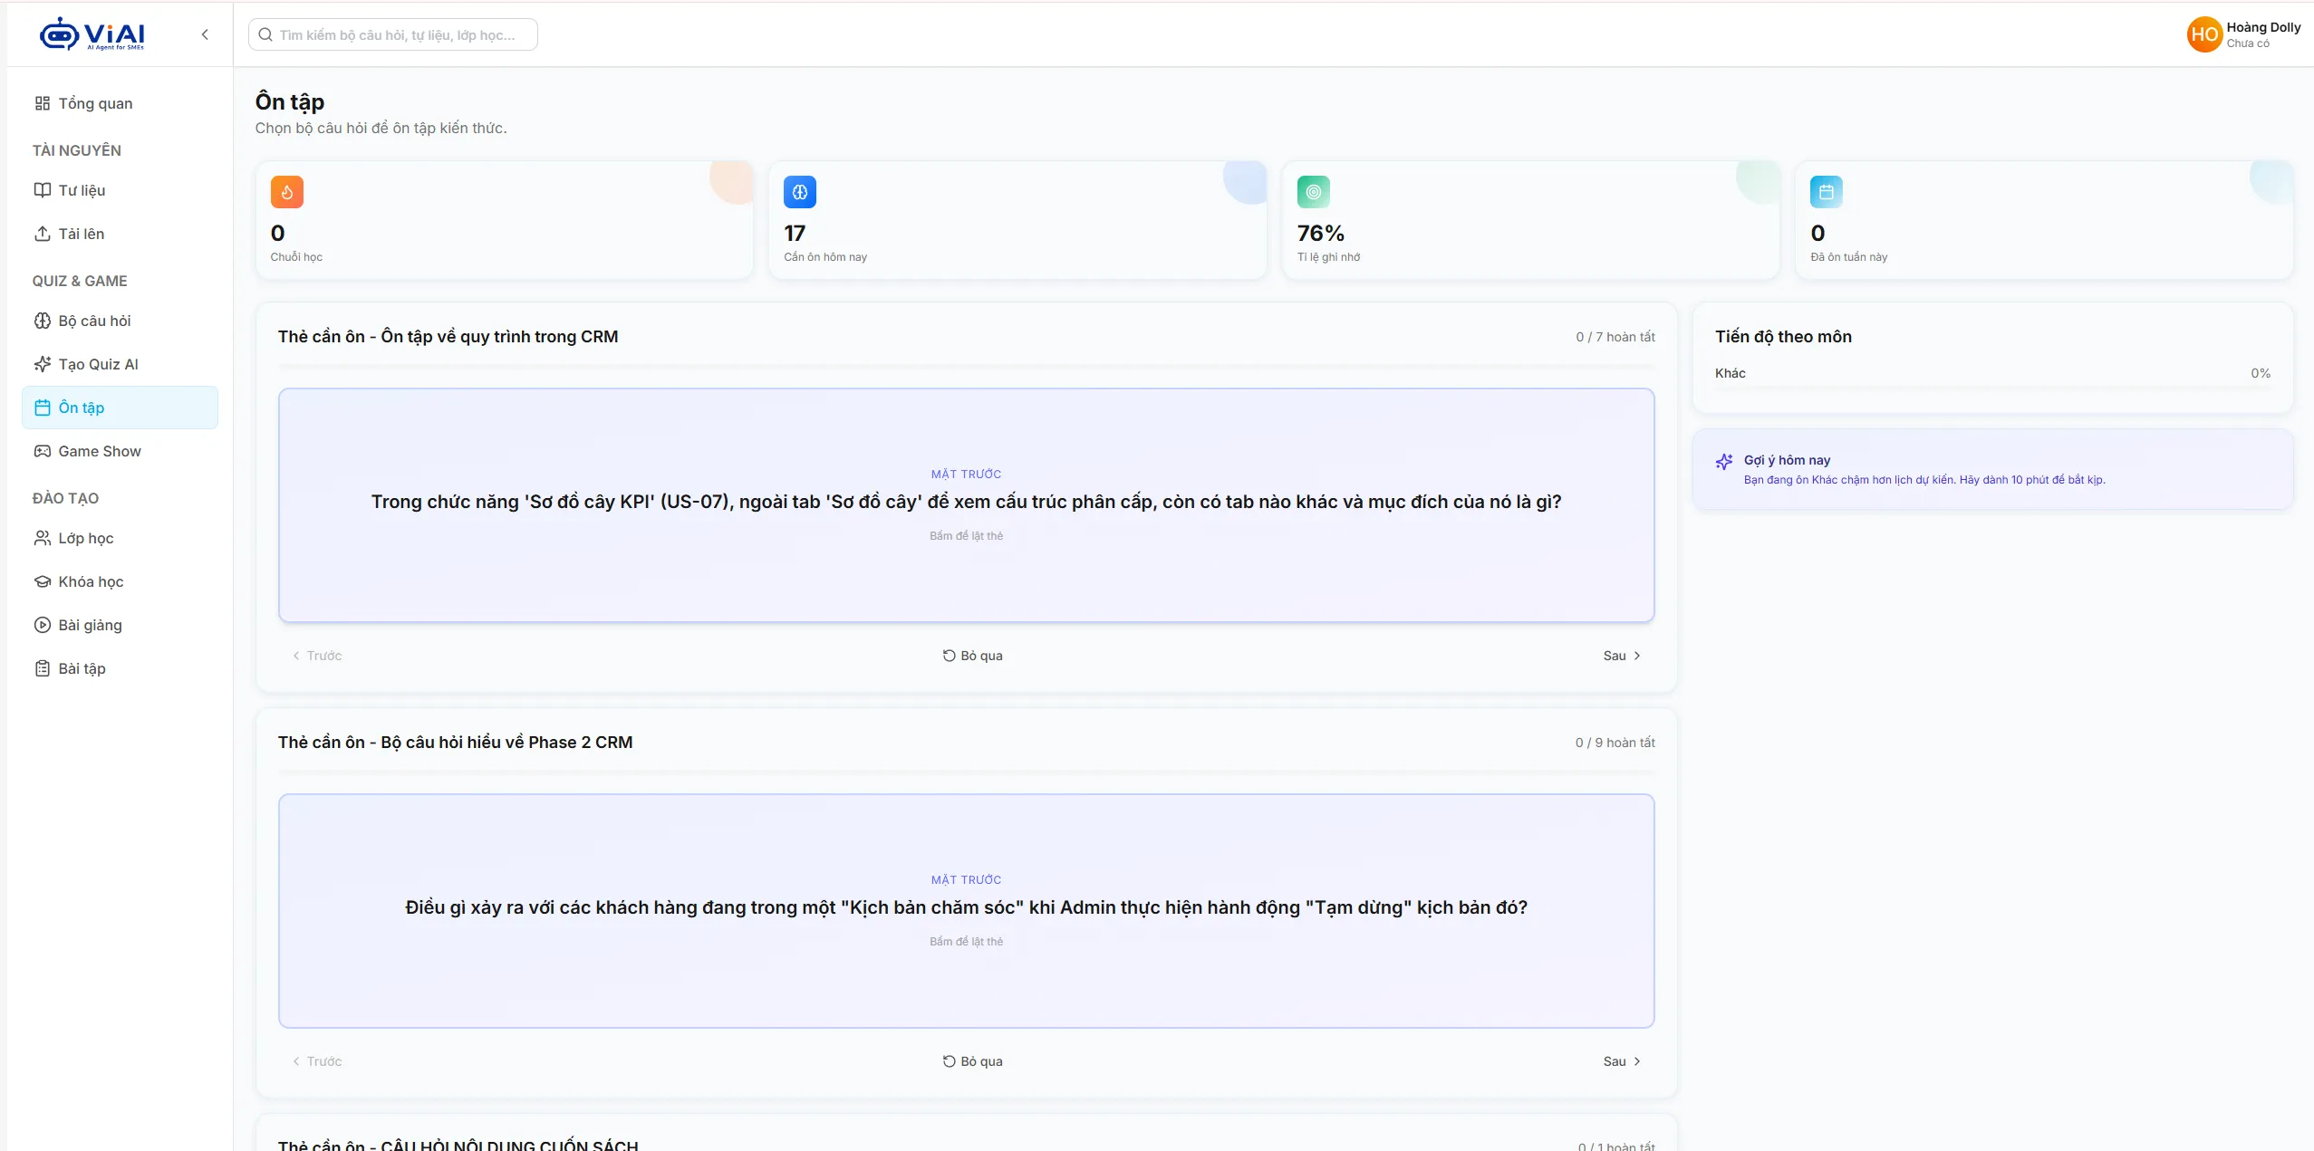Click 'Thẻ cần ôn - Bộ câu hỏi hiểu về Phase 2 CRM'
2314x1151 pixels.
pos(455,743)
